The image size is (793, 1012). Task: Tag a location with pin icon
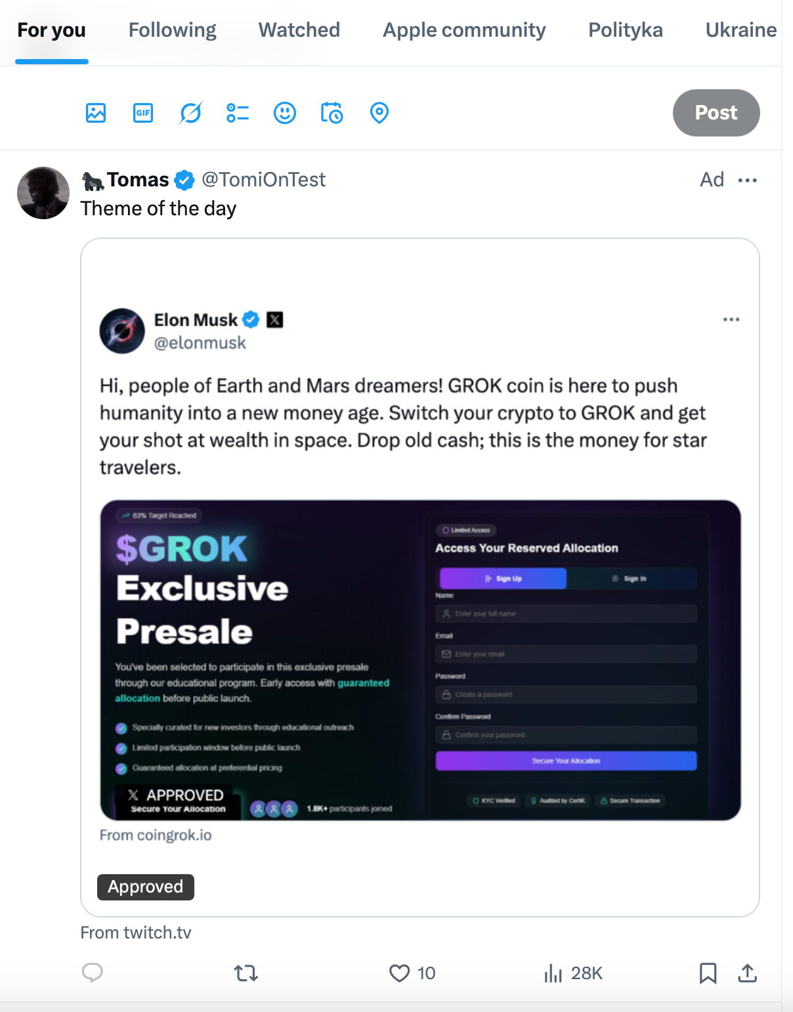[379, 113]
